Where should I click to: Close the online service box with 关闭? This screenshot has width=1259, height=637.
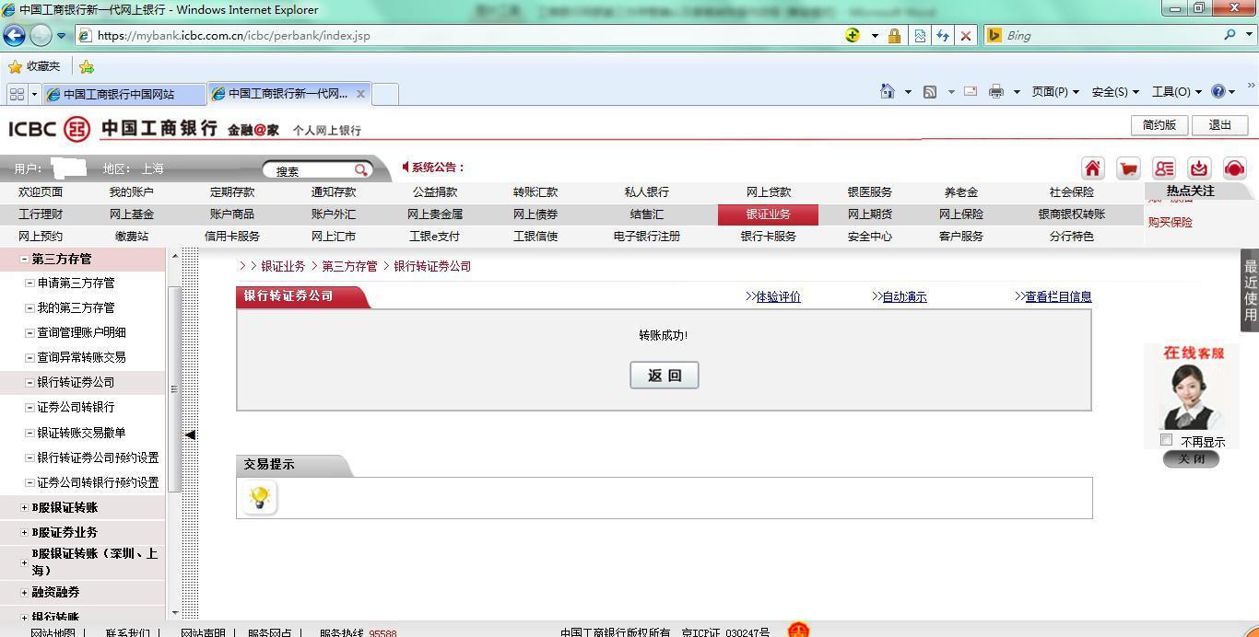pos(1191,459)
